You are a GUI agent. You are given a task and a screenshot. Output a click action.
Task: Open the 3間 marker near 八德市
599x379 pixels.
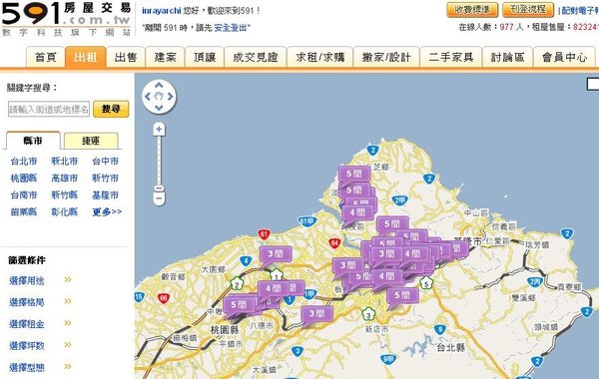coord(316,314)
